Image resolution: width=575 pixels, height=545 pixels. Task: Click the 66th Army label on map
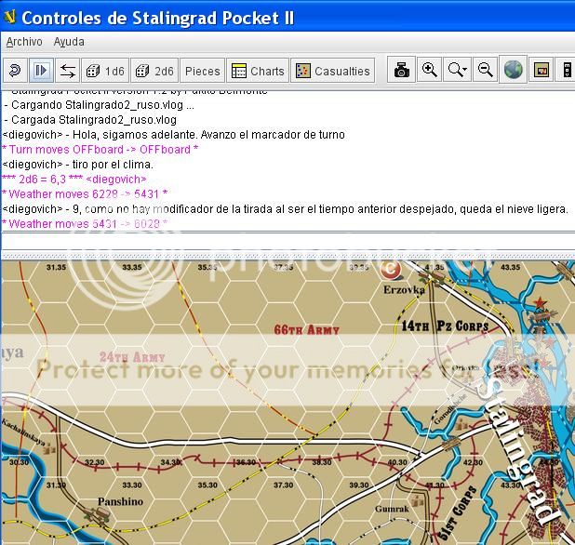tap(306, 329)
